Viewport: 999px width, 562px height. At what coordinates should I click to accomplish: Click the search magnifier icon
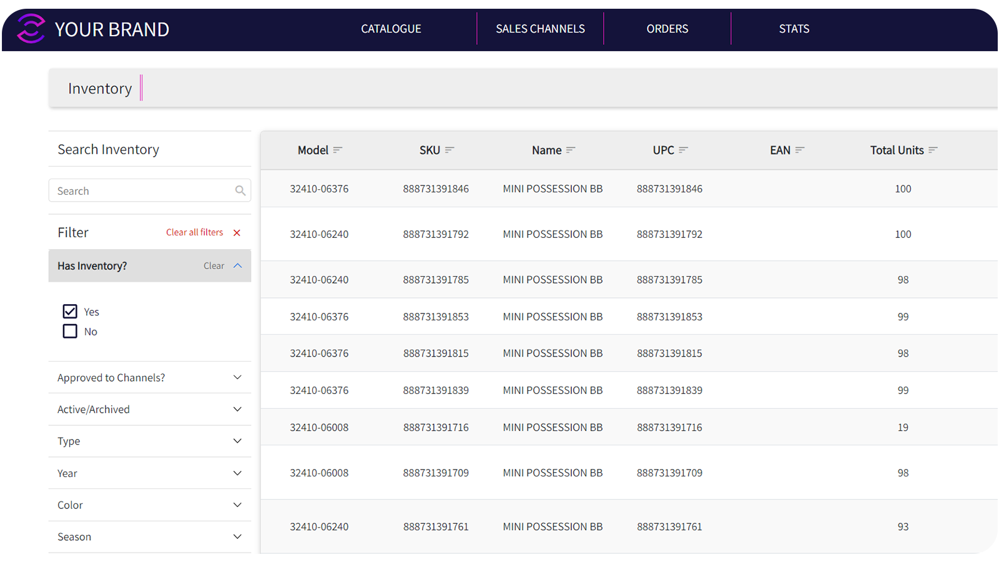(240, 191)
